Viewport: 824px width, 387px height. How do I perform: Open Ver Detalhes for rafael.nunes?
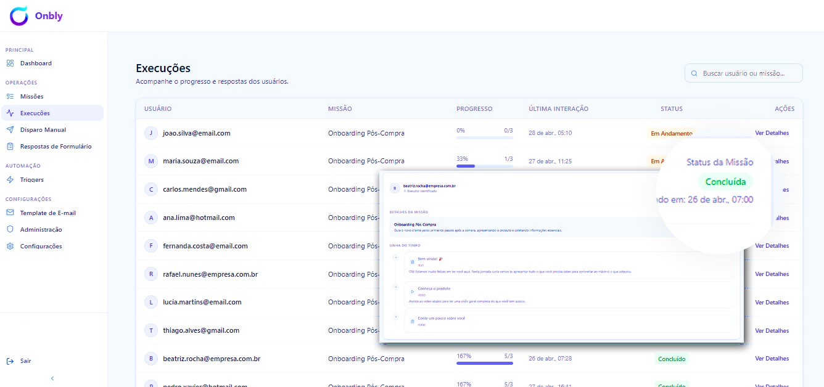tap(772, 274)
